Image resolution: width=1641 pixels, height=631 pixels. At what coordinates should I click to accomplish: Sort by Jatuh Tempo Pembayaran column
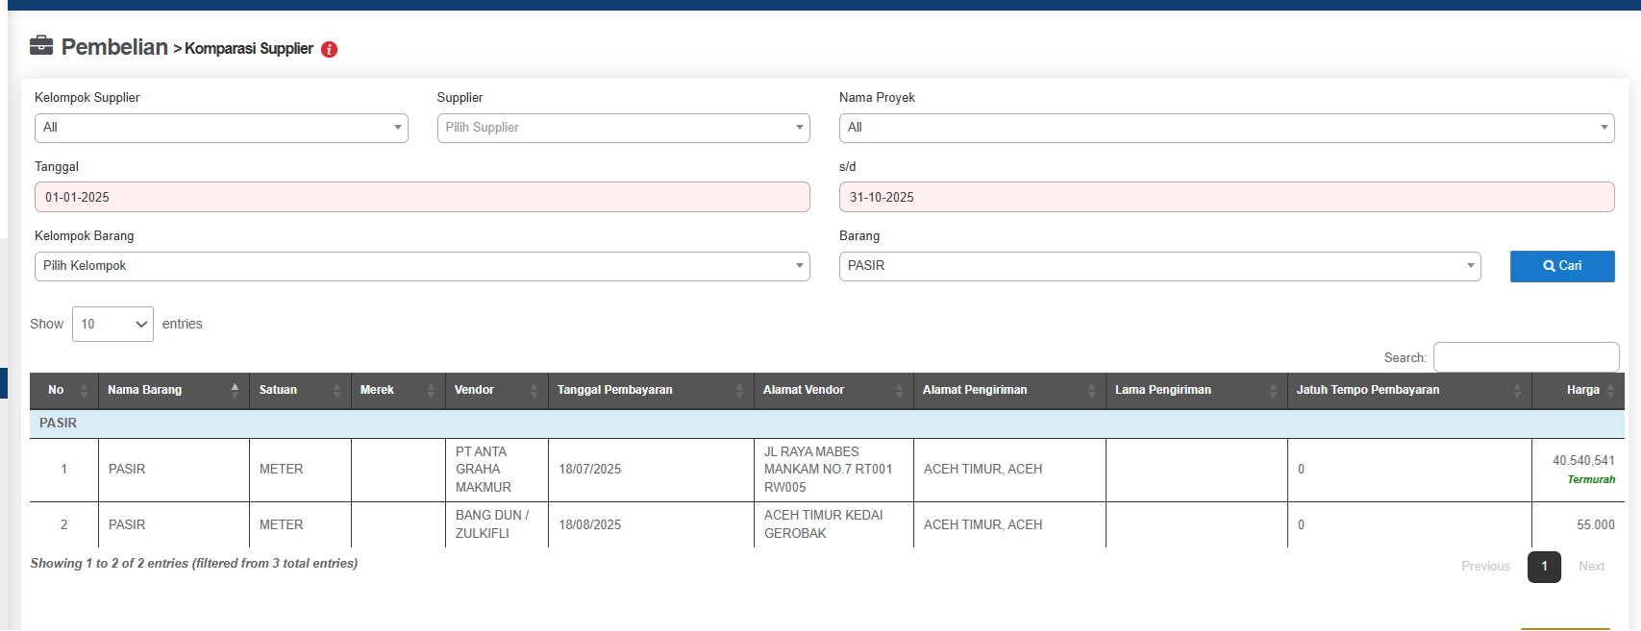click(x=1407, y=390)
